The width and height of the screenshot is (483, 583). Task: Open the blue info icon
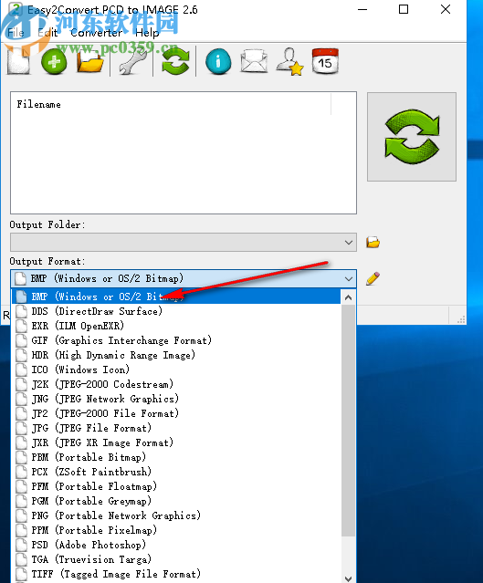point(218,62)
